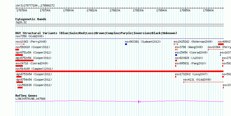This screenshot has width=231, height=116.
Task: Click the red glyph under esv3788
Action: point(176,50)
